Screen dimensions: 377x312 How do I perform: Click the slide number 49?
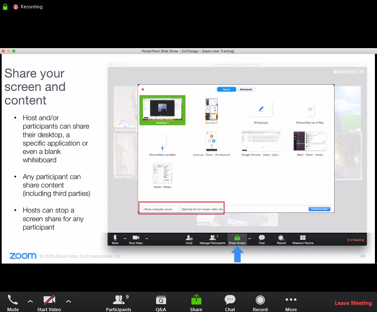tap(362, 256)
